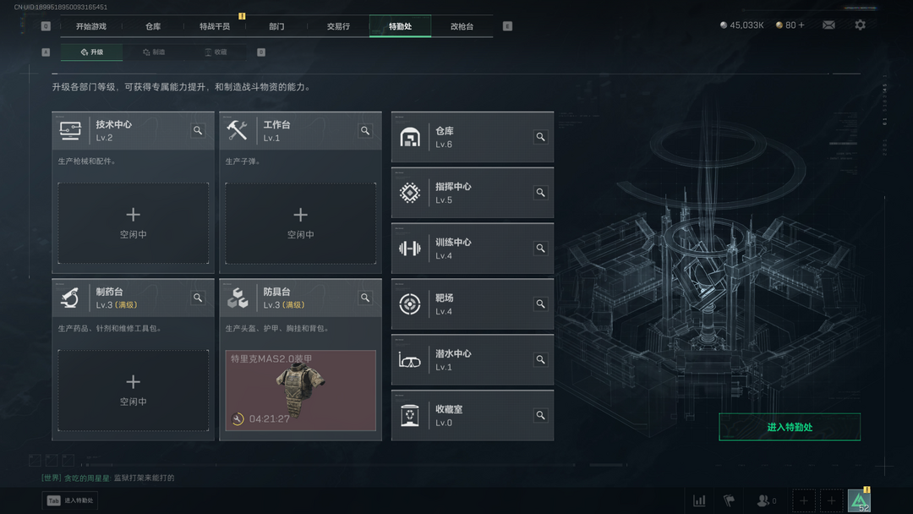
Task: Switch to 特战干员 tab
Action: click(x=214, y=26)
